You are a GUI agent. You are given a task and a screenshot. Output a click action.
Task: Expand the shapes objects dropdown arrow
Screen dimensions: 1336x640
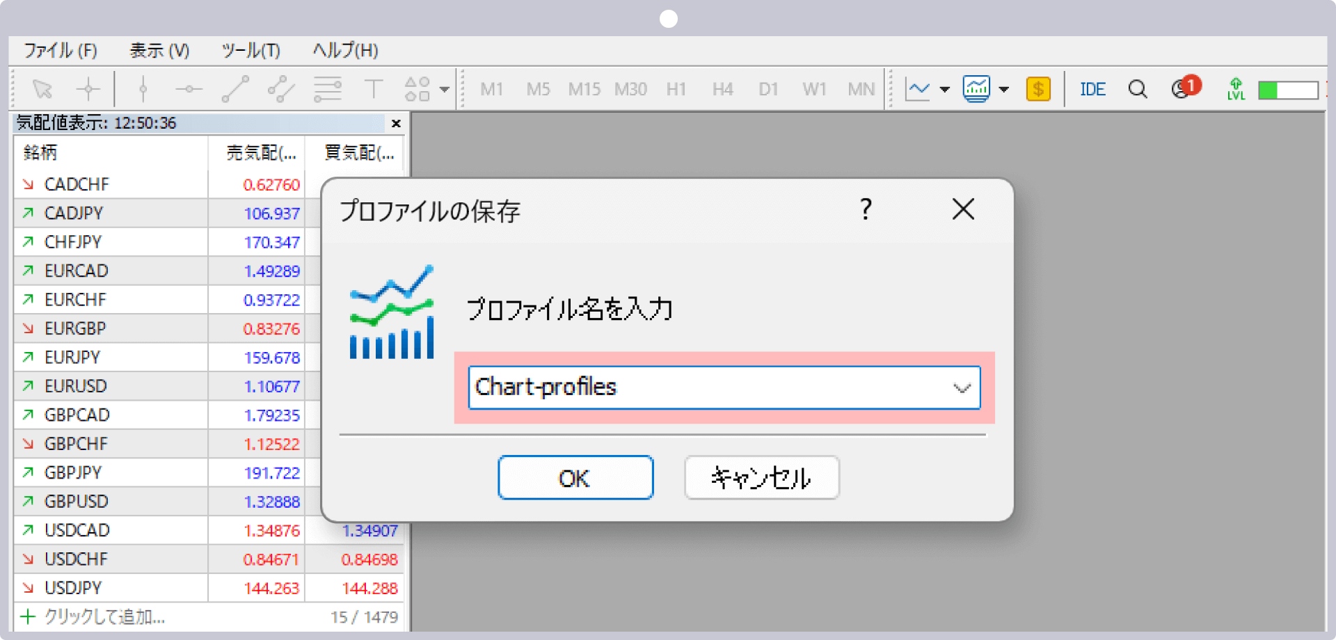444,89
